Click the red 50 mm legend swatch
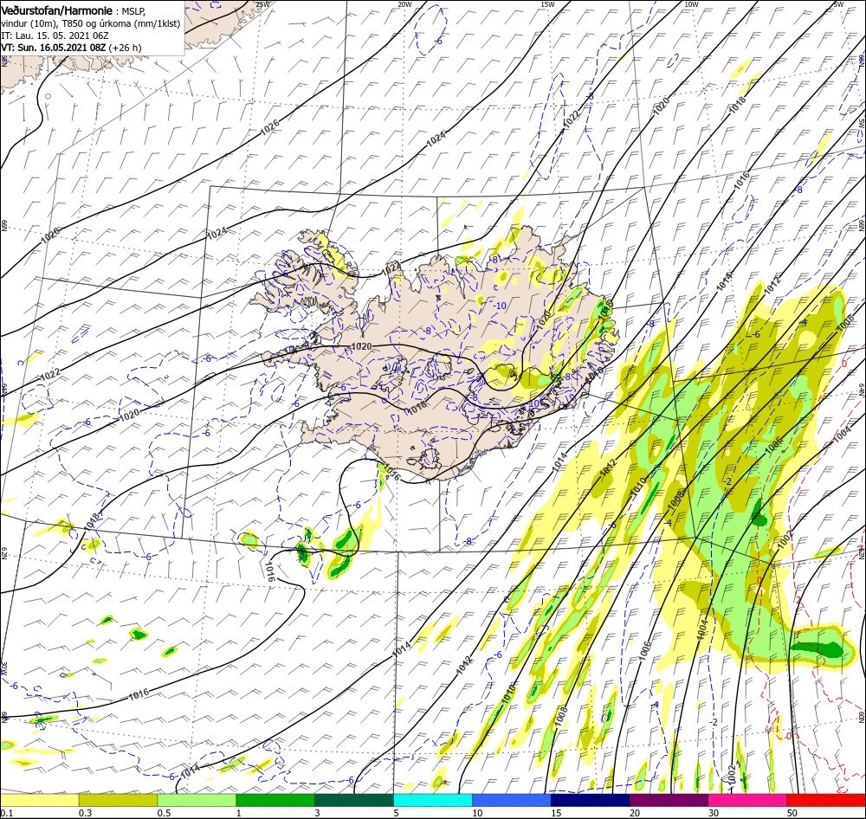The width and height of the screenshot is (866, 819). [x=826, y=800]
